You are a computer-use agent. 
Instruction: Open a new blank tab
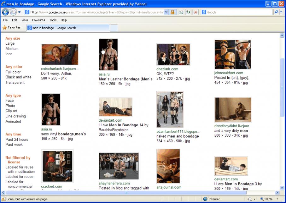pos(114,28)
